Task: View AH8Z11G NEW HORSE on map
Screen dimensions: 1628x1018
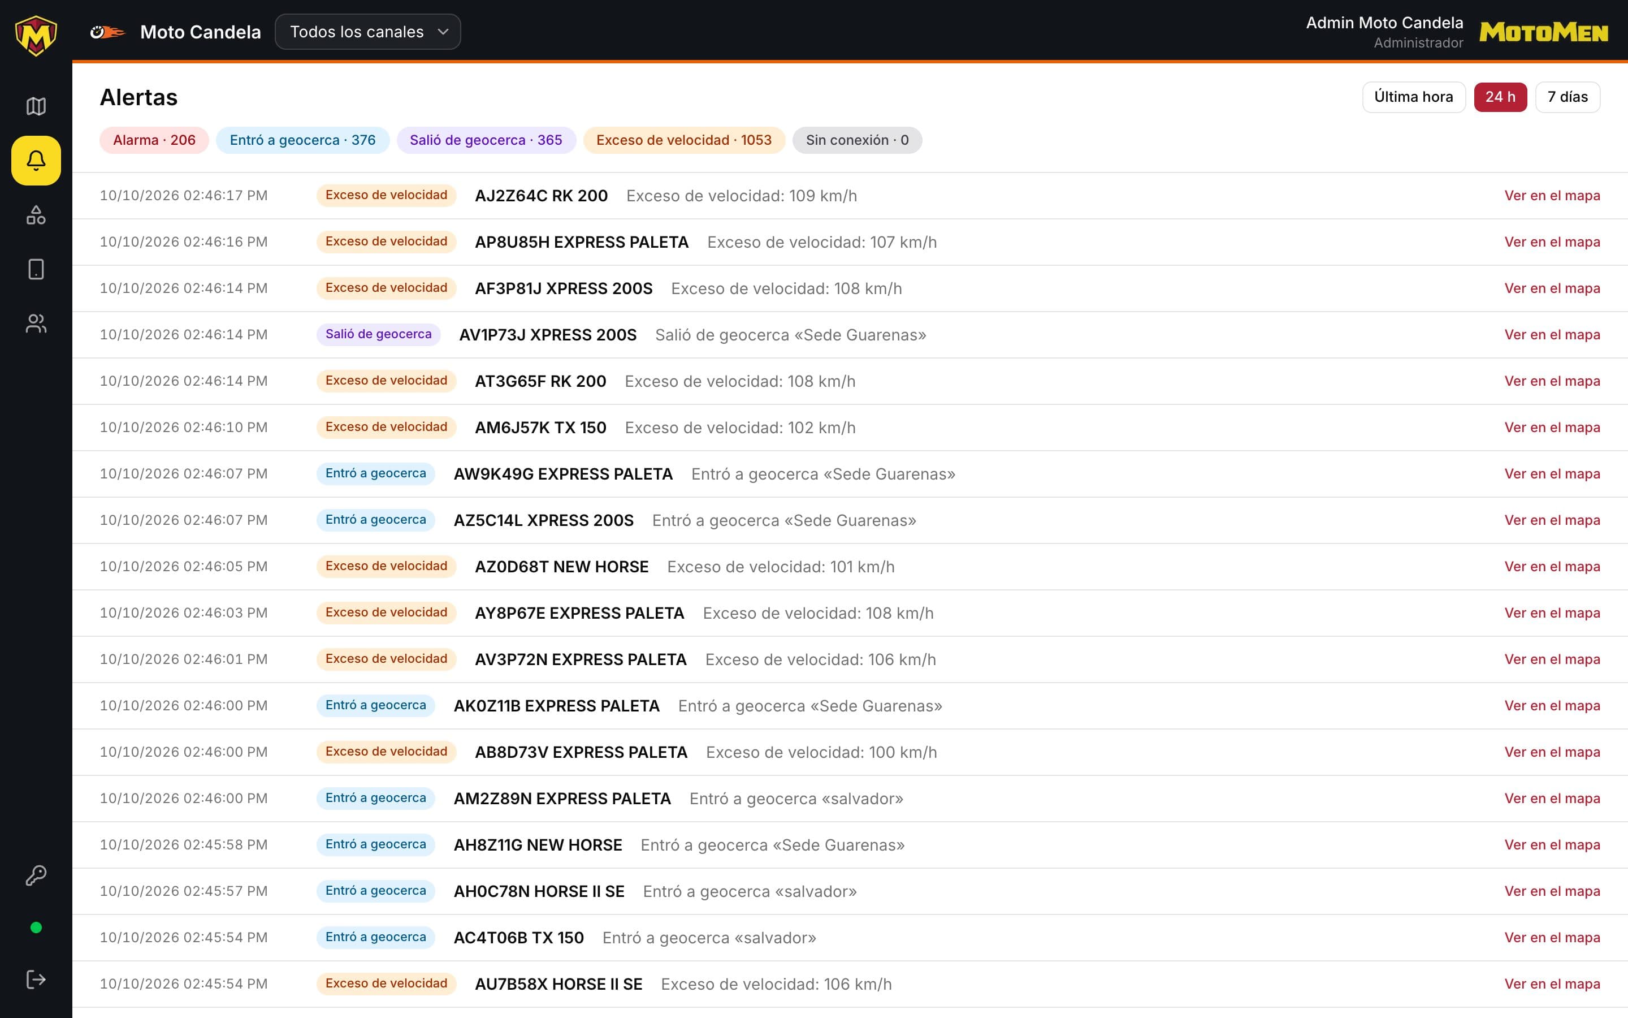Action: pyautogui.click(x=1552, y=845)
